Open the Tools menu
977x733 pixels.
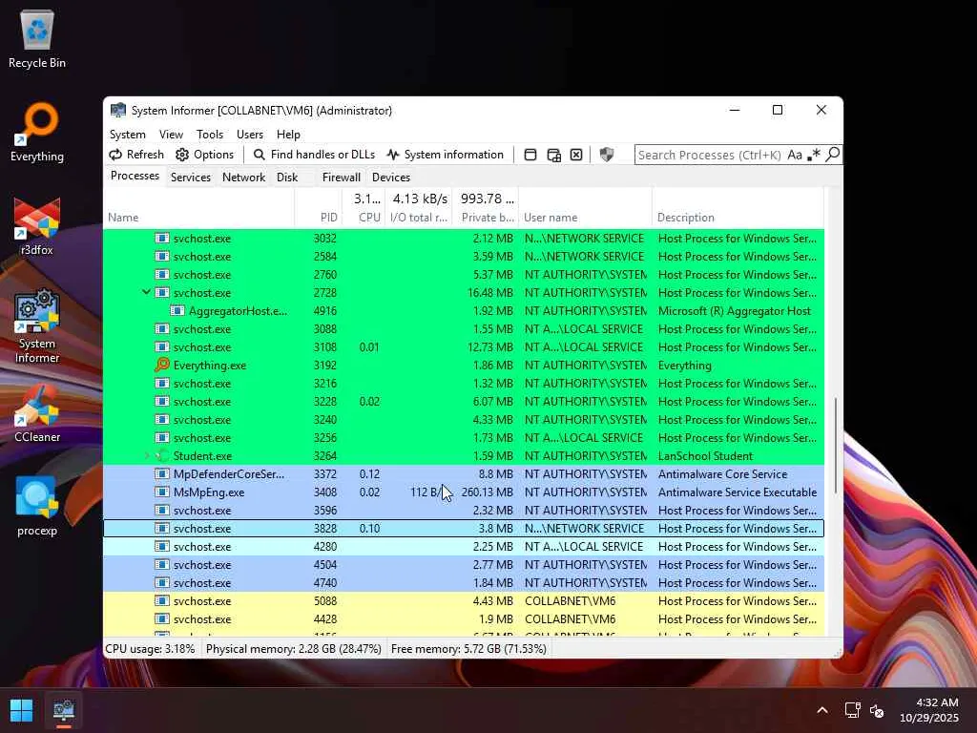tap(209, 135)
